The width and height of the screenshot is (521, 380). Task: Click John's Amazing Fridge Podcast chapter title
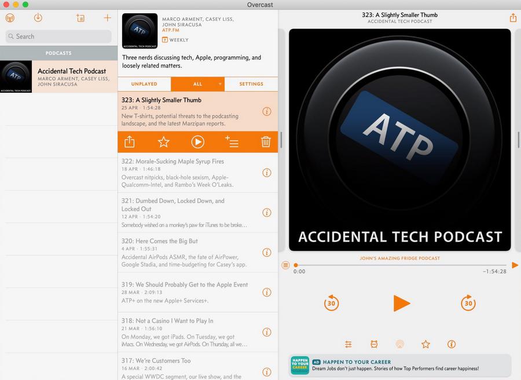point(399,258)
